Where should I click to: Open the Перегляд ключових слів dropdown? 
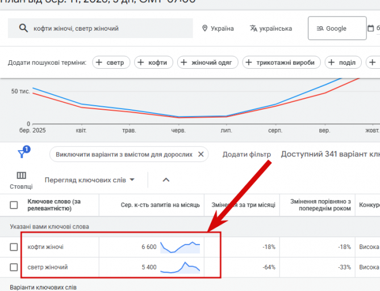click(89, 180)
